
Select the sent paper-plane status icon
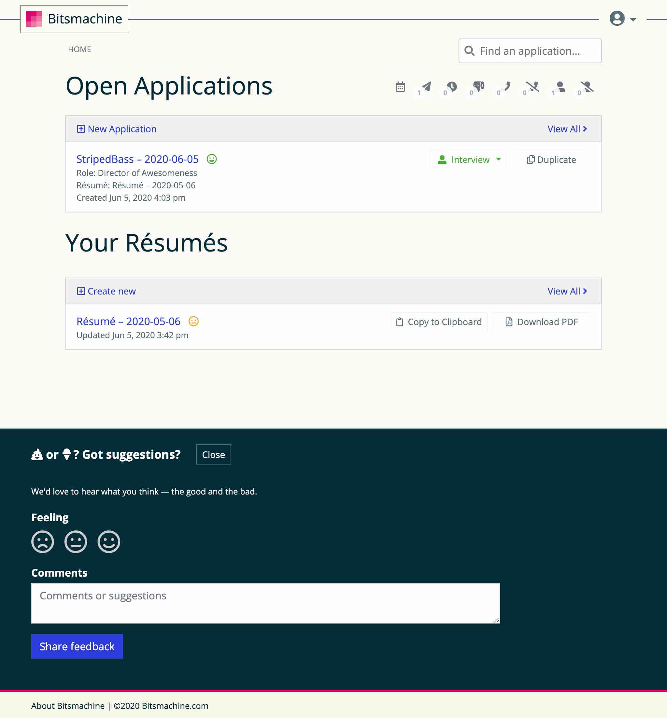[x=426, y=87]
